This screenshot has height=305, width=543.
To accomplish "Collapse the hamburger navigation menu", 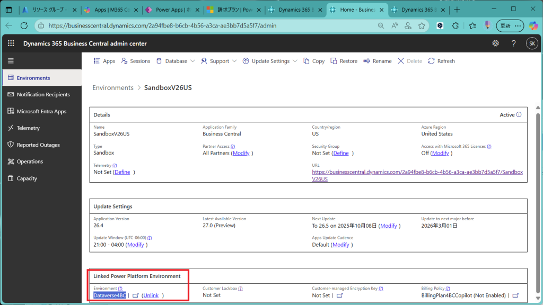I will pyautogui.click(x=11, y=61).
